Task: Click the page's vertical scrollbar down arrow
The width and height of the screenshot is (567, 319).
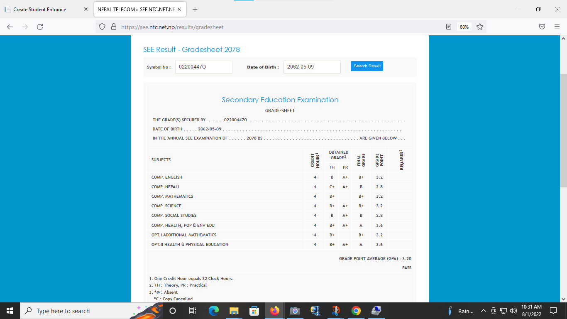Action: (563, 299)
